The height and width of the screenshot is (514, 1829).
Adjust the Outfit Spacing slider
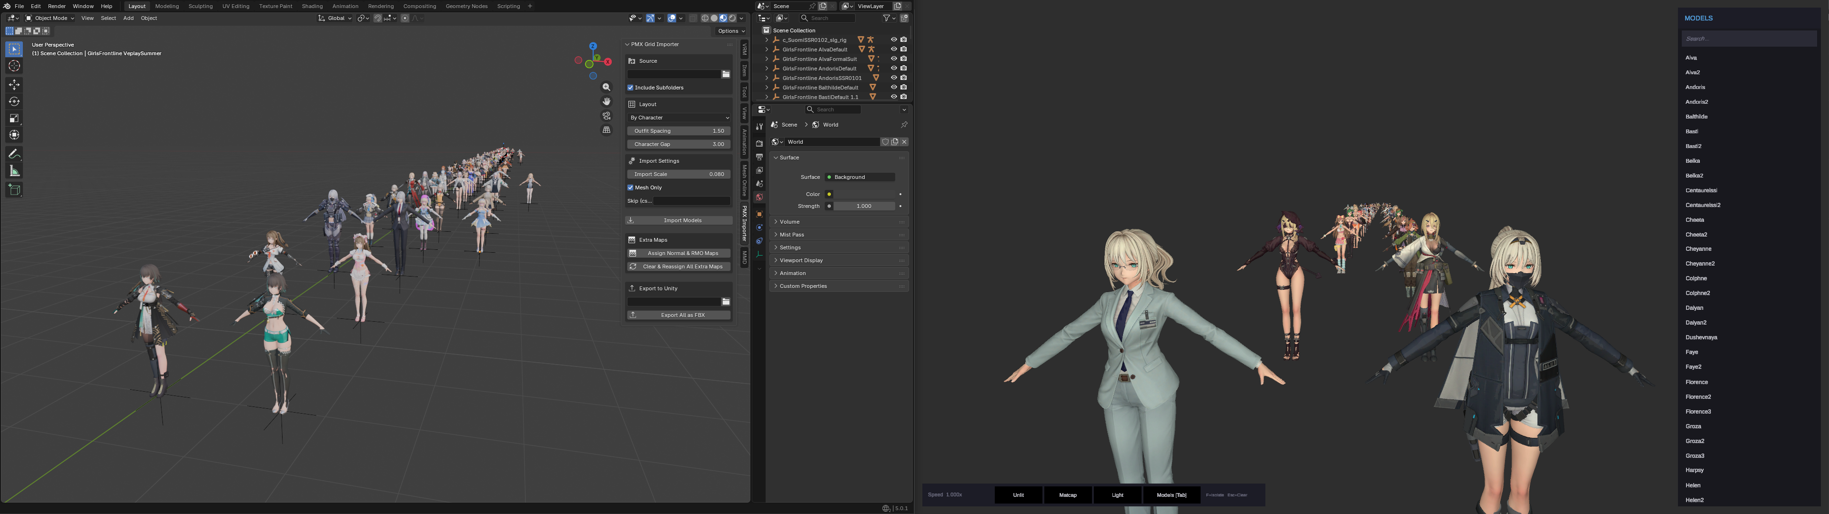tap(679, 131)
